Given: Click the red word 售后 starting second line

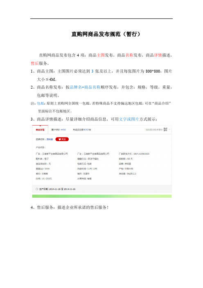Looking at the screenshot, I should click(35, 63).
